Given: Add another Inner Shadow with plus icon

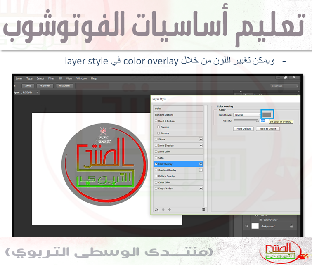Looking at the screenshot, I should (201, 145).
